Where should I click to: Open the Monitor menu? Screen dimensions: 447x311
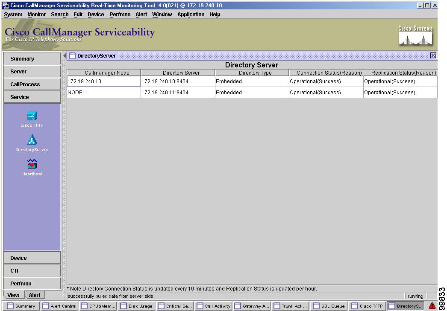pos(36,15)
